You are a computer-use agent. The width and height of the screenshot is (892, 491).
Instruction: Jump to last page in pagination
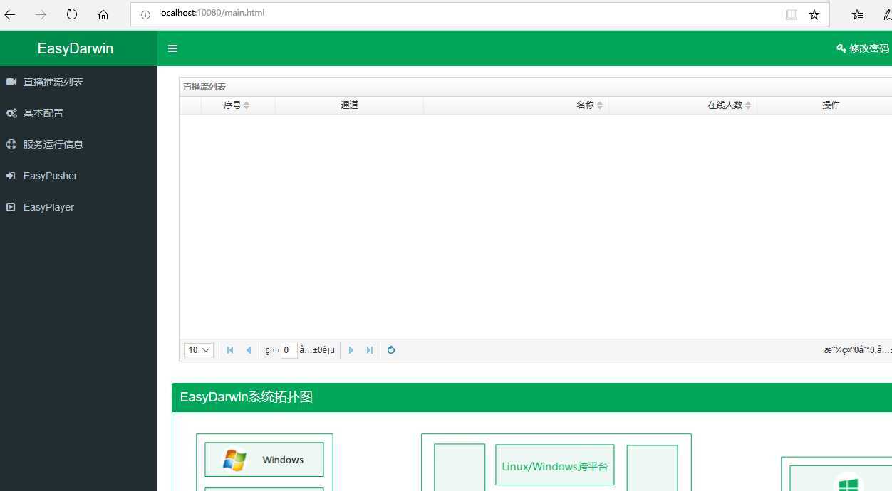coord(369,350)
